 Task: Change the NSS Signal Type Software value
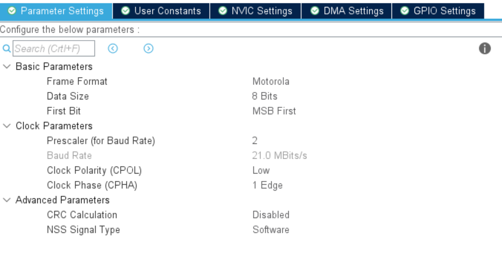coord(271,229)
